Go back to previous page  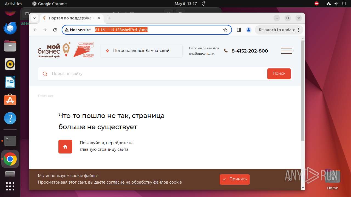(35, 30)
